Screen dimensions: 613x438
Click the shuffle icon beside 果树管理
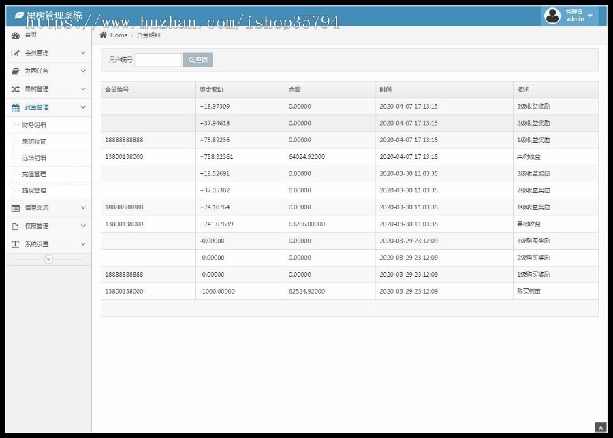tap(16, 89)
